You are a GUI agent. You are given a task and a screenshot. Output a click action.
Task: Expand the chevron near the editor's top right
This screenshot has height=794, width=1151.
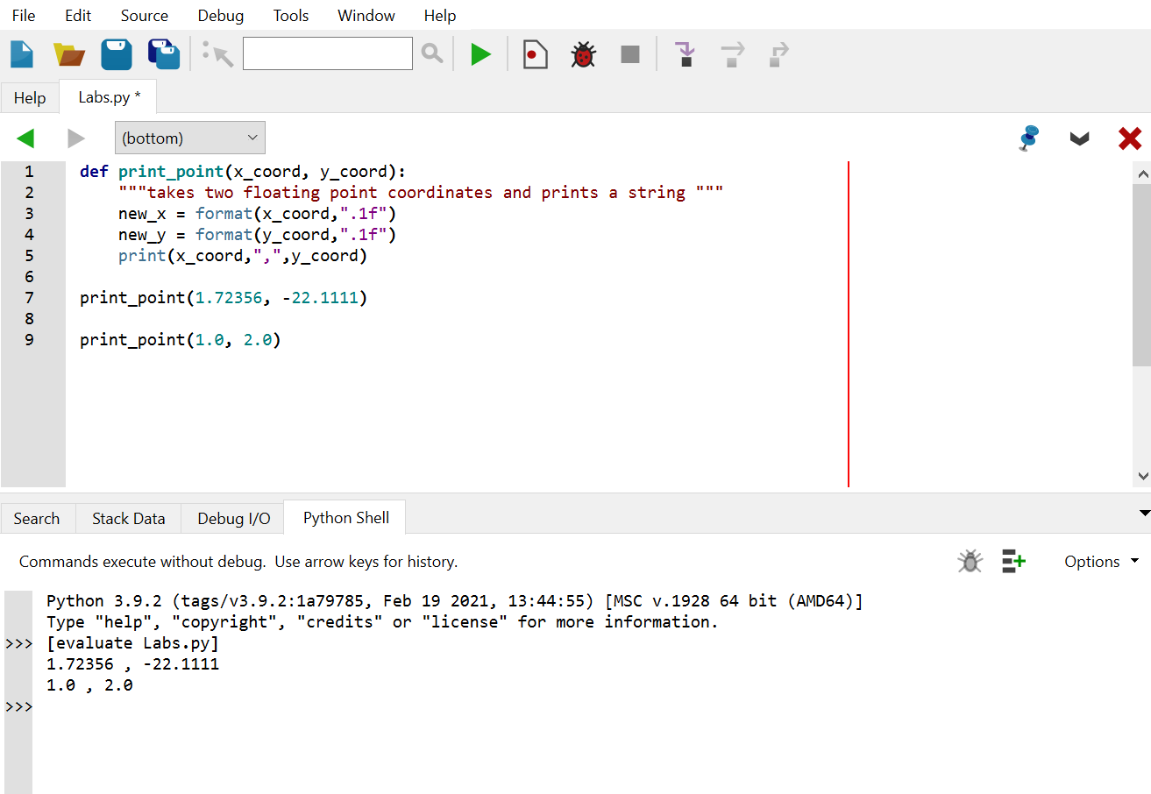[1079, 138]
